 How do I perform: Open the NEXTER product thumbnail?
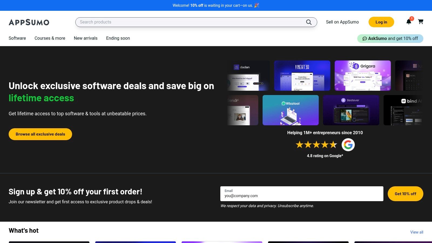point(302,76)
